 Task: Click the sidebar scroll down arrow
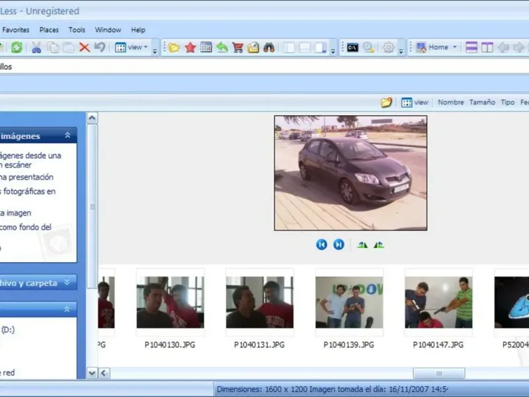pyautogui.click(x=92, y=373)
